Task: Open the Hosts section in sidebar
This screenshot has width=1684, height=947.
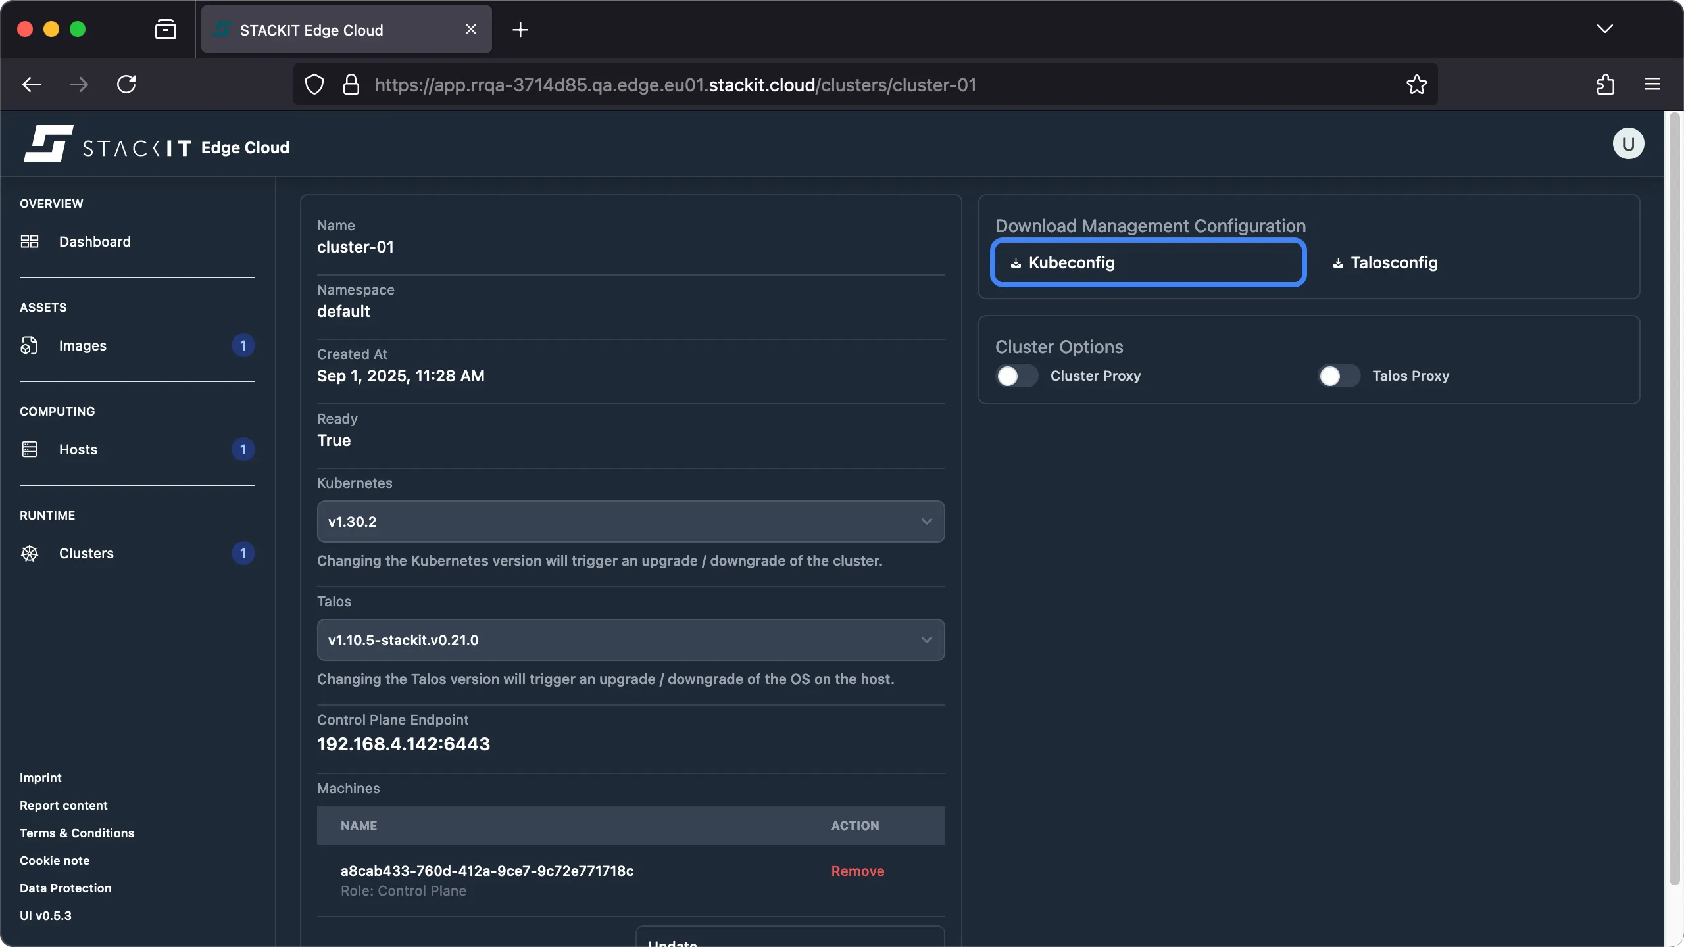Action: pos(77,449)
